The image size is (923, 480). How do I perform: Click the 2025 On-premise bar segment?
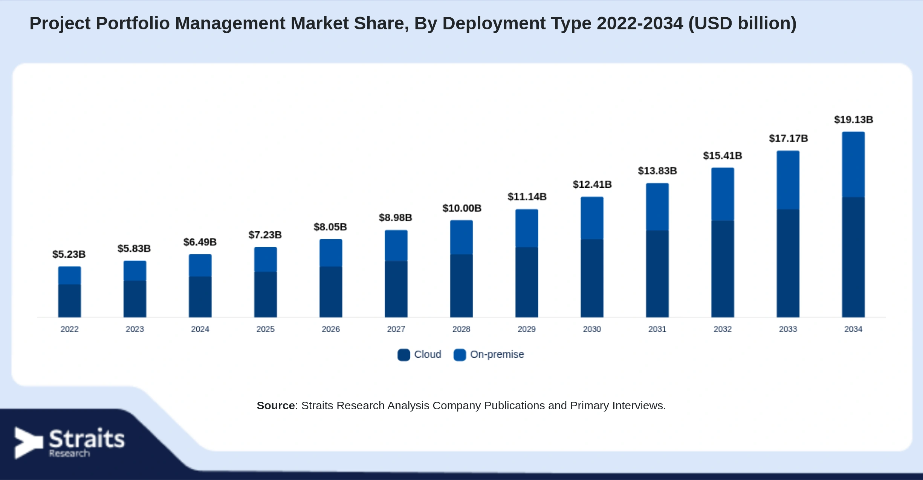pos(266,260)
